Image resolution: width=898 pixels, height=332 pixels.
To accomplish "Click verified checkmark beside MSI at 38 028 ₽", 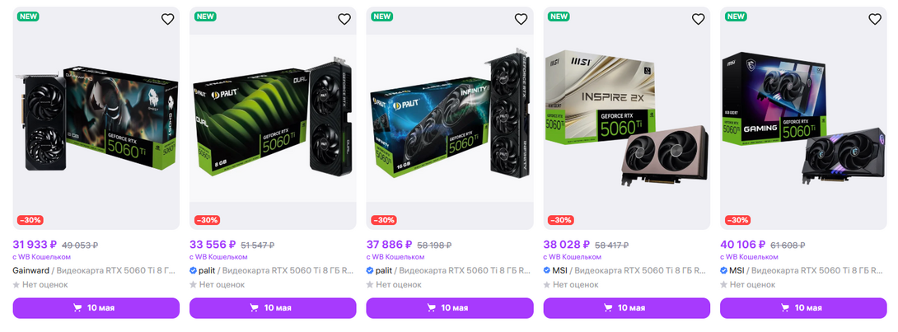I will tap(547, 271).
